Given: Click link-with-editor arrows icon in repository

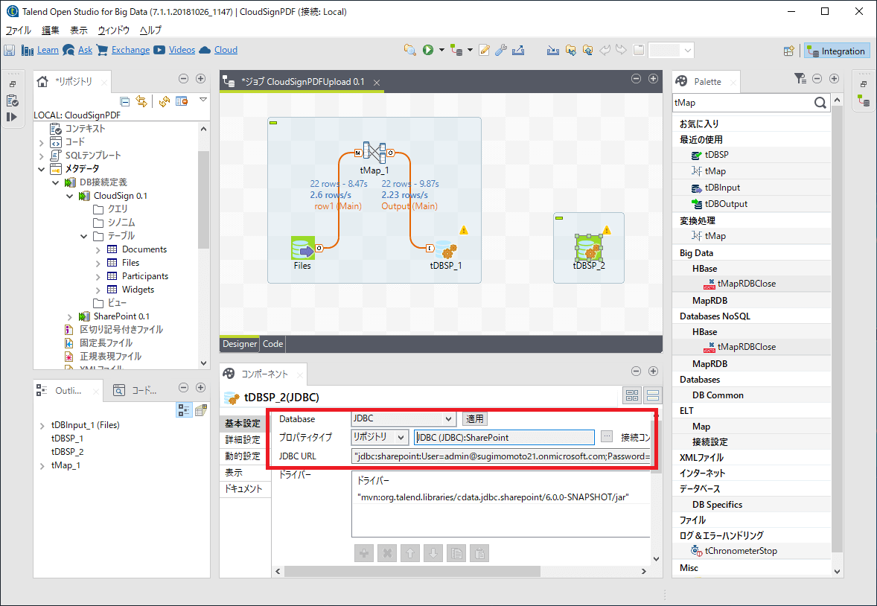Looking at the screenshot, I should (141, 101).
